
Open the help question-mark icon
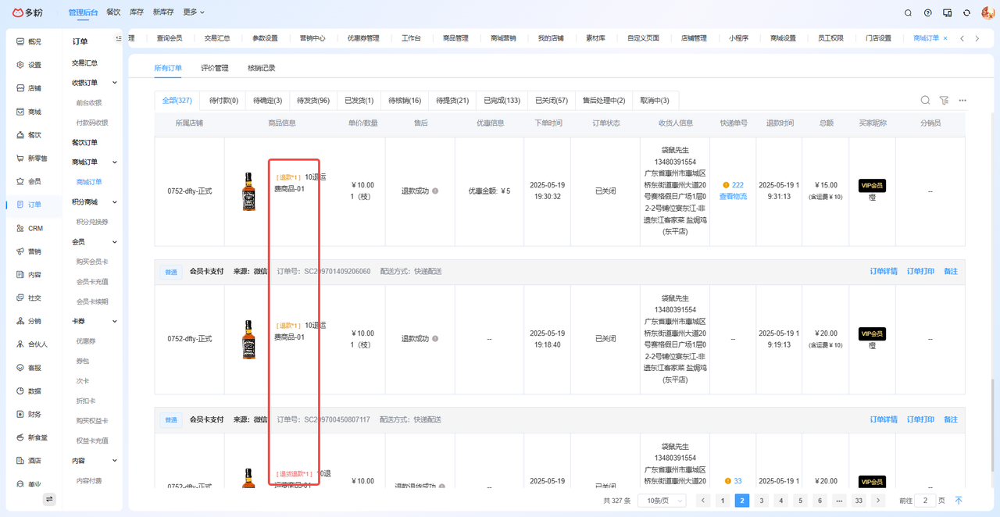coord(927,12)
